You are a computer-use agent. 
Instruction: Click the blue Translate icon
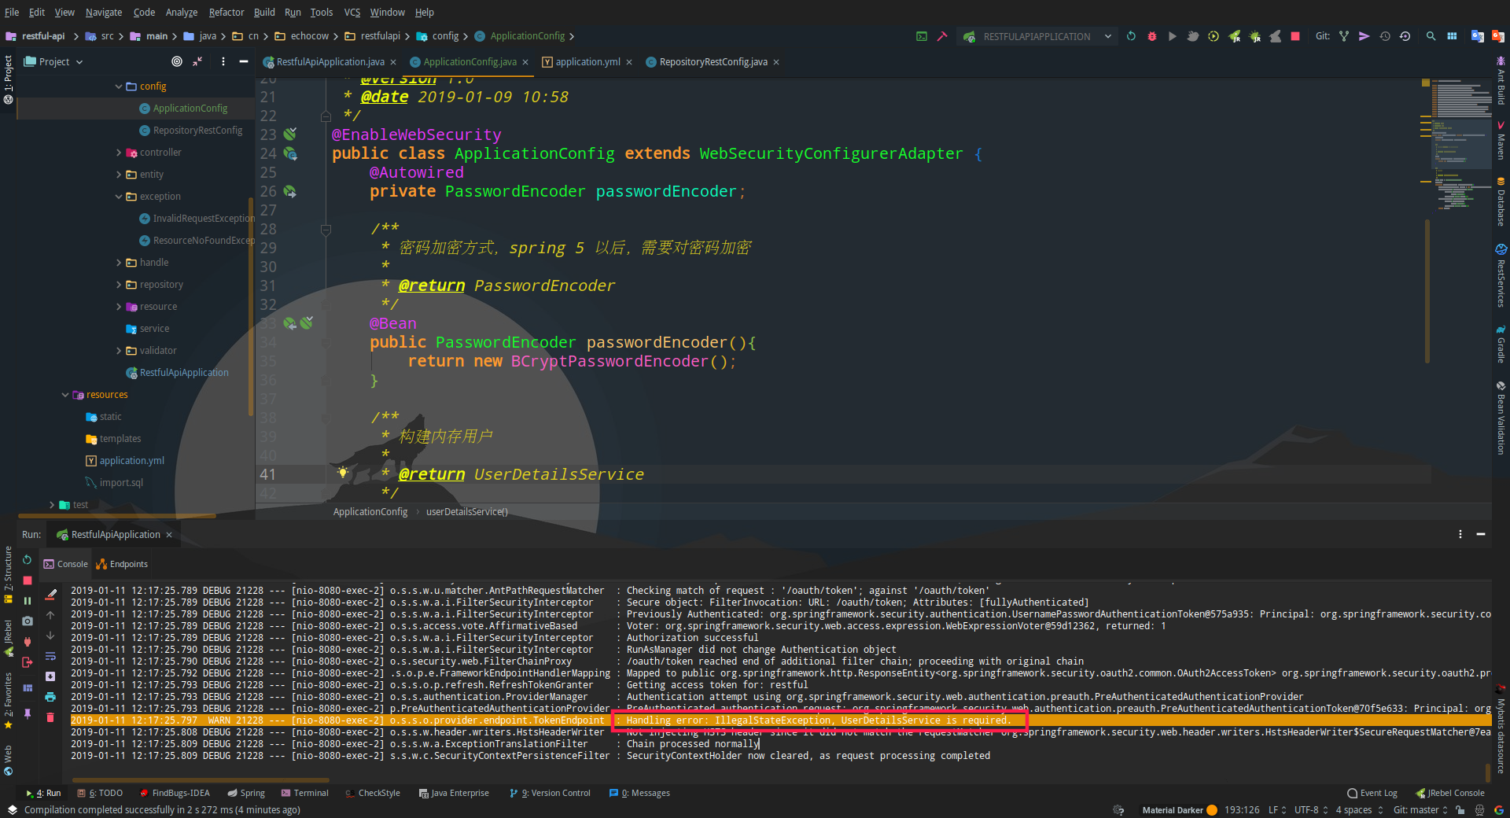click(1478, 36)
